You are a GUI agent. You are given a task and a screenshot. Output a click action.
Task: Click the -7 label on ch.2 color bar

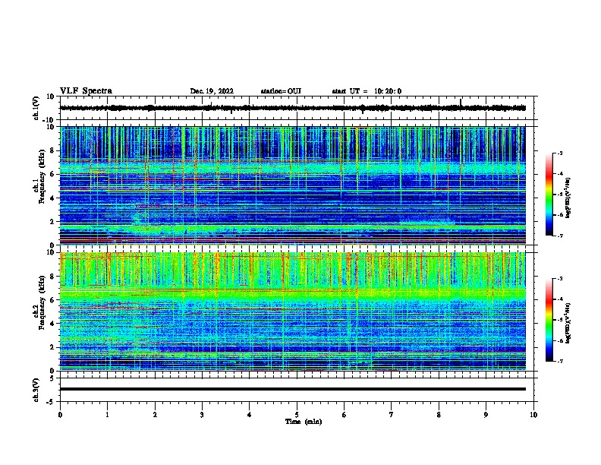[x=560, y=361]
